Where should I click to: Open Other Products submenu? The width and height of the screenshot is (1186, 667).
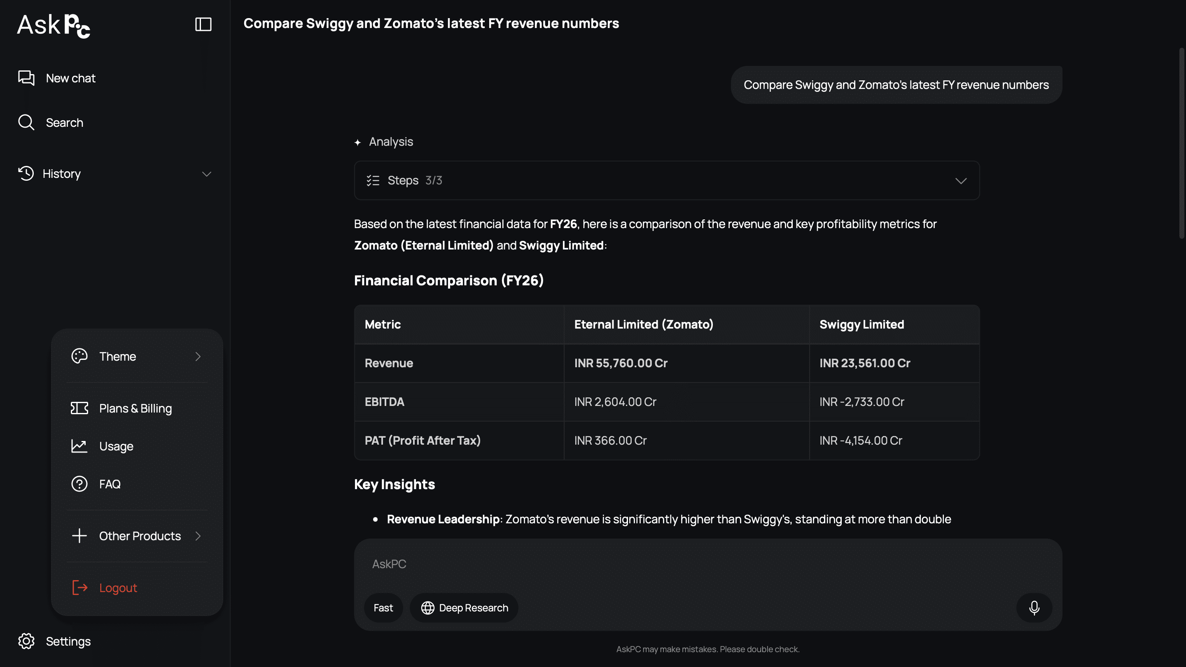(137, 536)
